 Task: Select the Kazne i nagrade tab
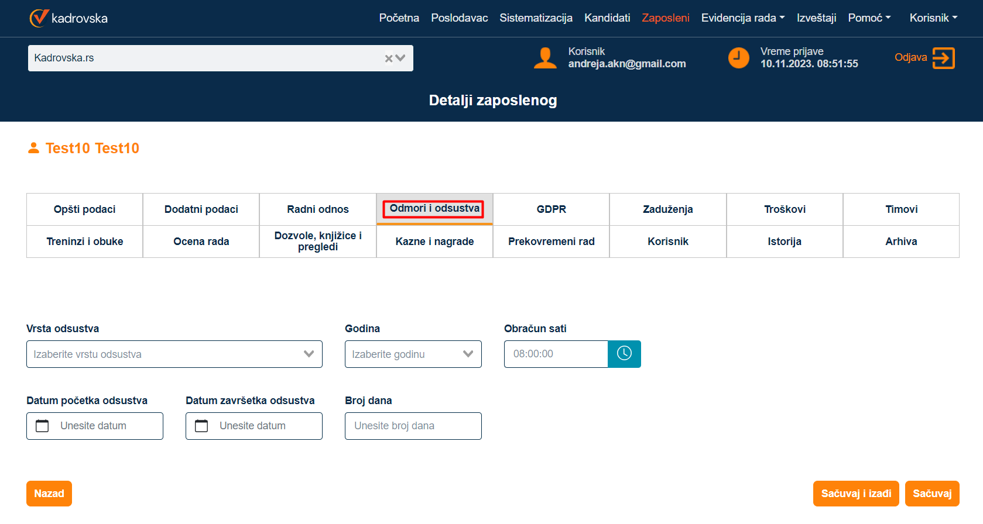[434, 242]
